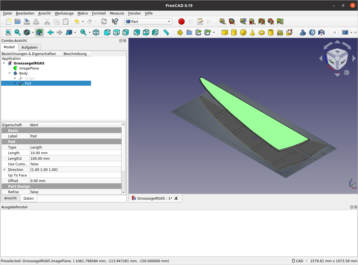
Task: Set view to isometric cube icon
Action: 96,32
